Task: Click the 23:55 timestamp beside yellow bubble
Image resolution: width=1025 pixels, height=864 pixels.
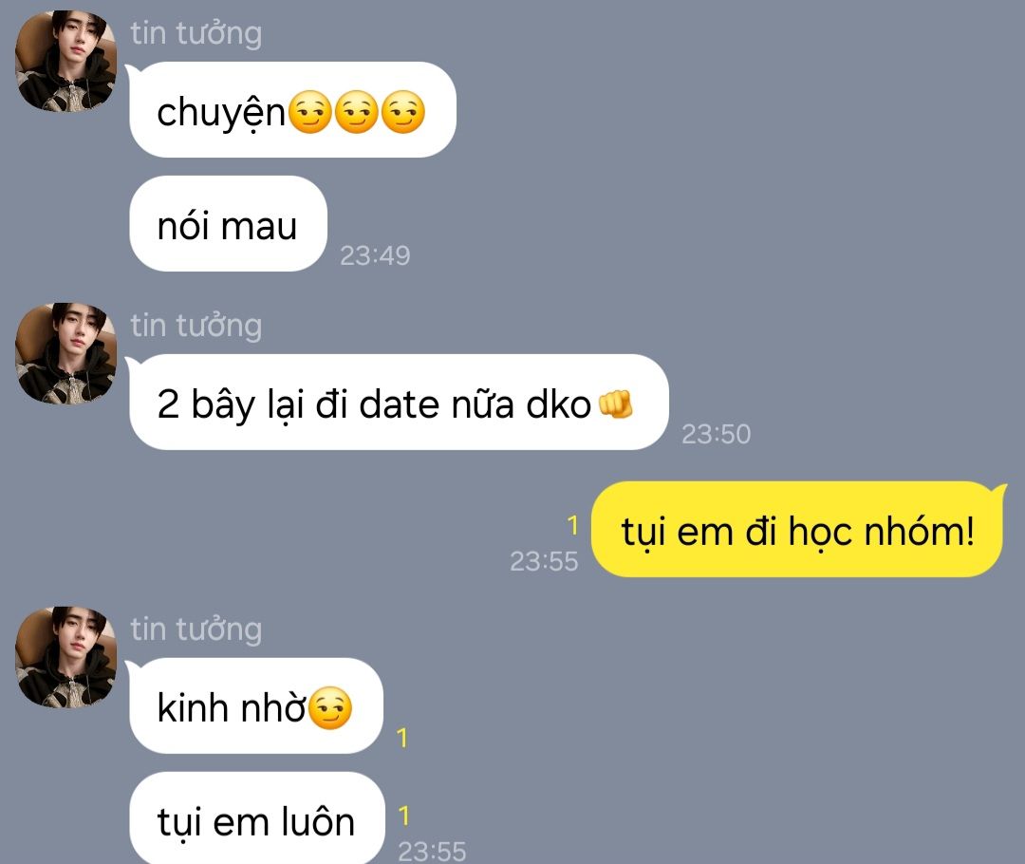Action: click(x=544, y=561)
